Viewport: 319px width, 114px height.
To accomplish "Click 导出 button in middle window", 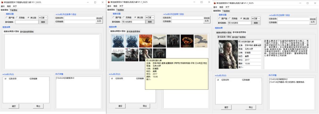I will point(145,106).
